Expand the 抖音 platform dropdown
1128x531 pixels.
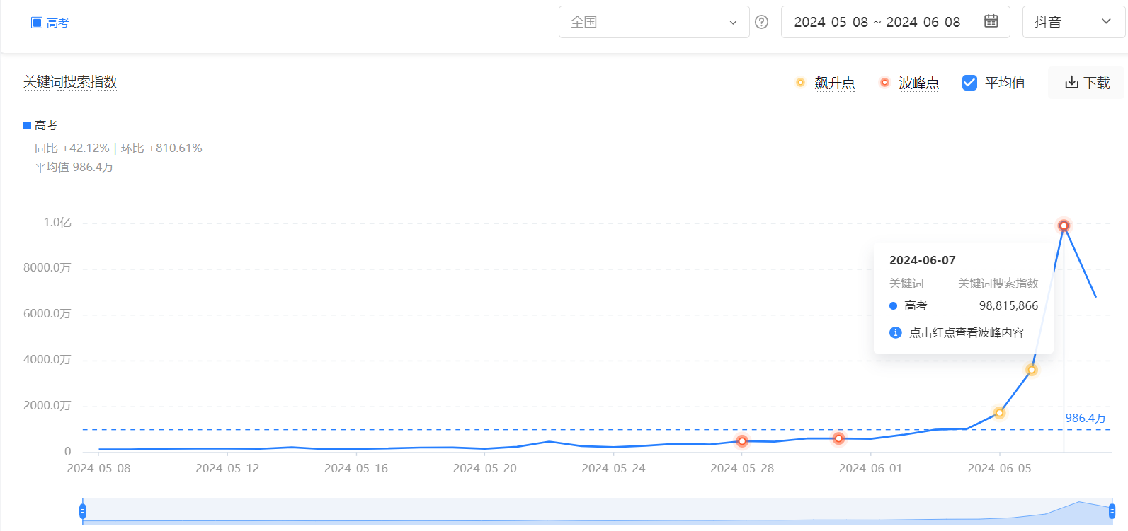point(1072,22)
